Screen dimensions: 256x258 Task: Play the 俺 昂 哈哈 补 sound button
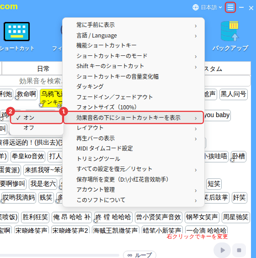(x=72, y=217)
